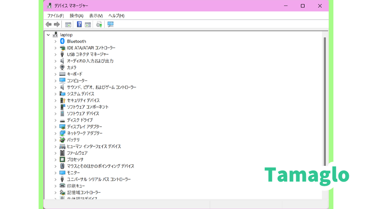This screenshot has width=372, height=209.
Task: Collapse the laptop root node
Action: [48, 35]
